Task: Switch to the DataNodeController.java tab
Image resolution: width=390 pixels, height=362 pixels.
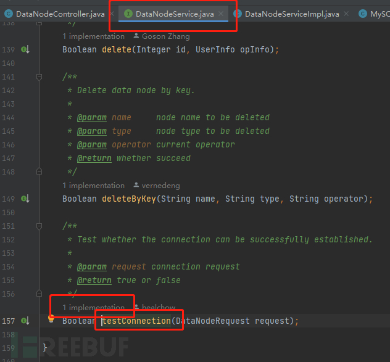Action: click(x=60, y=13)
